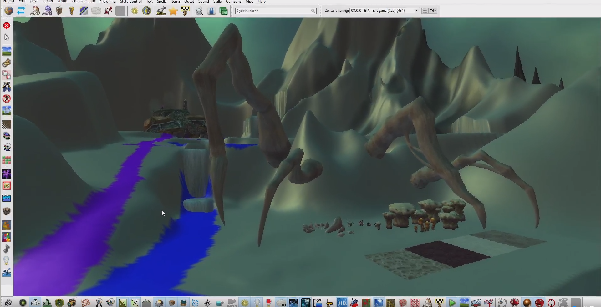This screenshot has width=601, height=307.
Task: Click the magnifying glass search icon
Action: pos(199,12)
